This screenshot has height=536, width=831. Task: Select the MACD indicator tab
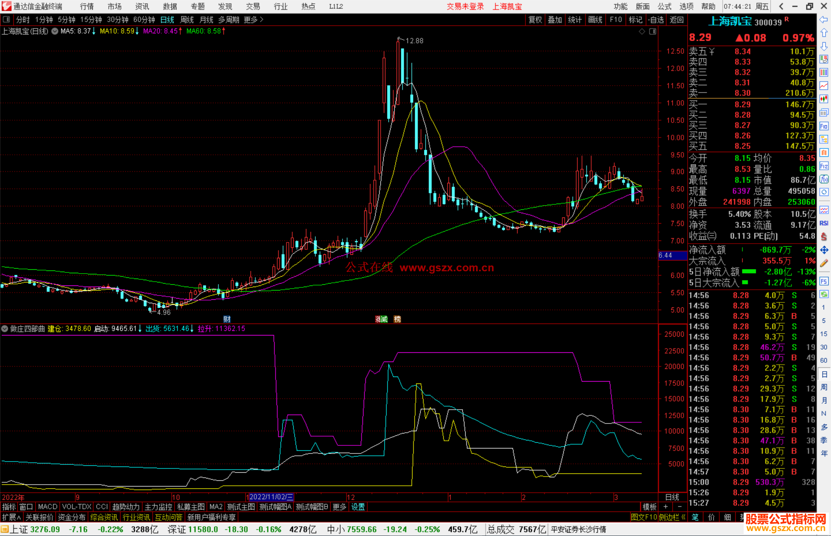click(x=48, y=507)
